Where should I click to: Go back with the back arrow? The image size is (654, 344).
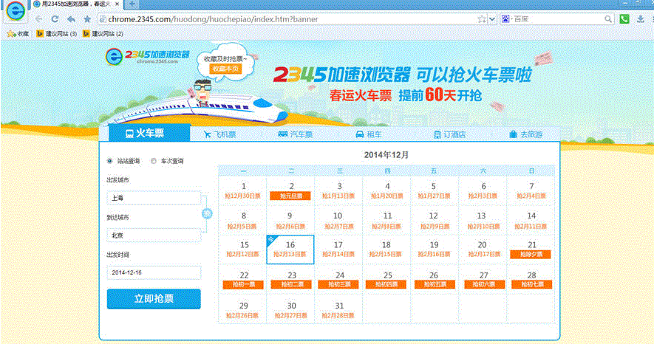(38, 19)
